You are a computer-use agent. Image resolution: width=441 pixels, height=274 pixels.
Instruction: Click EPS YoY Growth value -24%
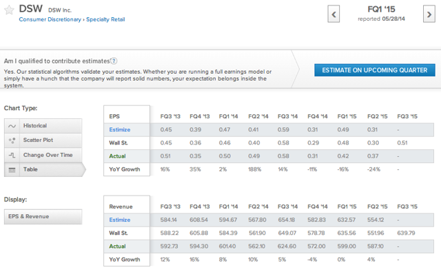373,169
